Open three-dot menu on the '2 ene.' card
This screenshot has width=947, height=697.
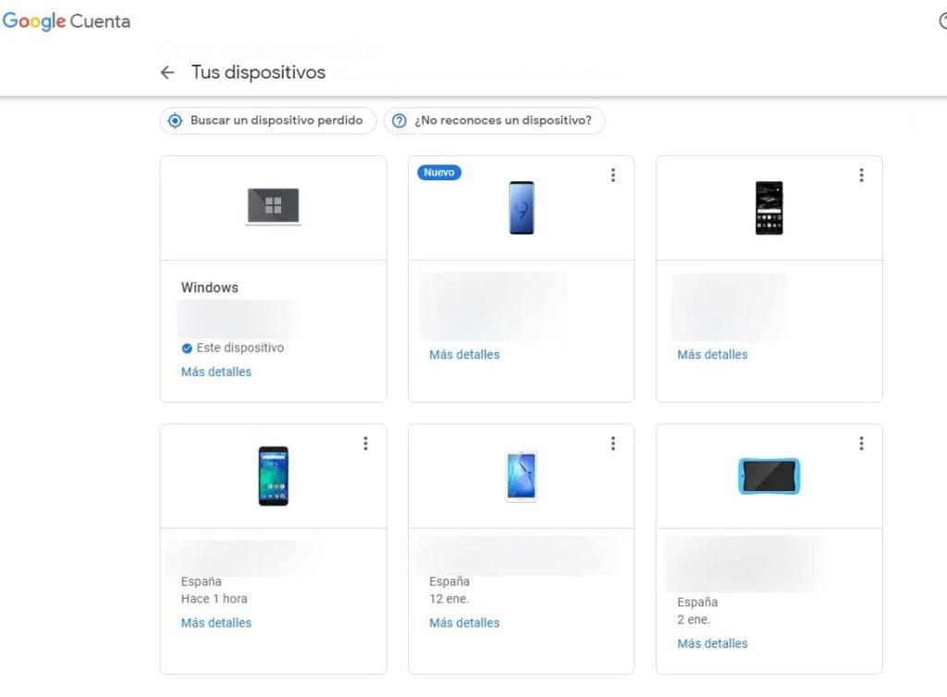tap(861, 444)
